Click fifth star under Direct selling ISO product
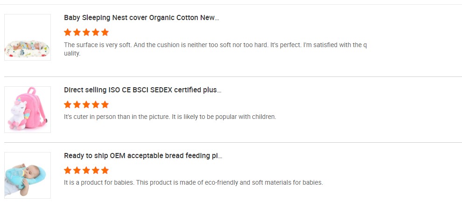462x208 pixels. [x=105, y=104]
